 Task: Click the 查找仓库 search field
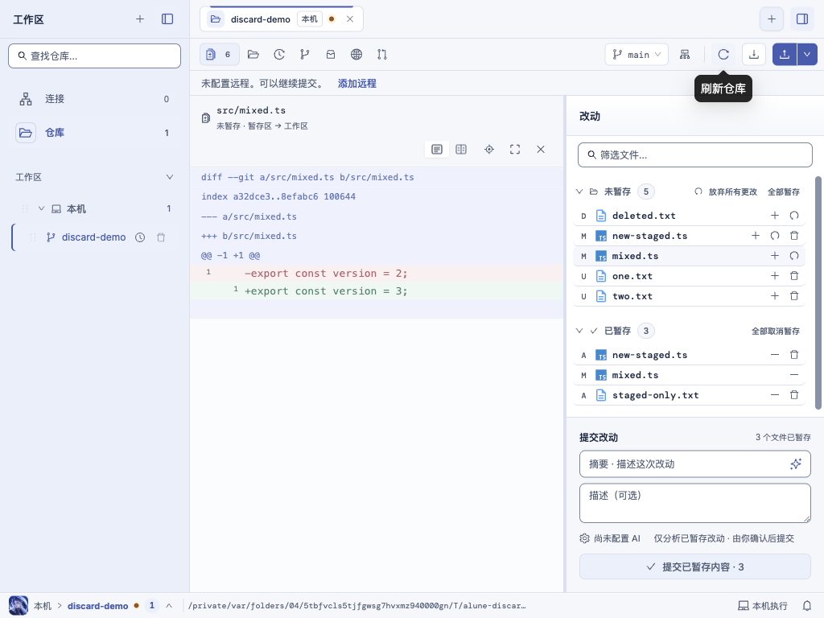95,56
